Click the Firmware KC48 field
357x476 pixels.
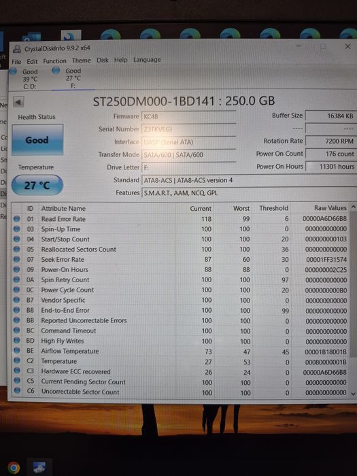click(x=188, y=116)
